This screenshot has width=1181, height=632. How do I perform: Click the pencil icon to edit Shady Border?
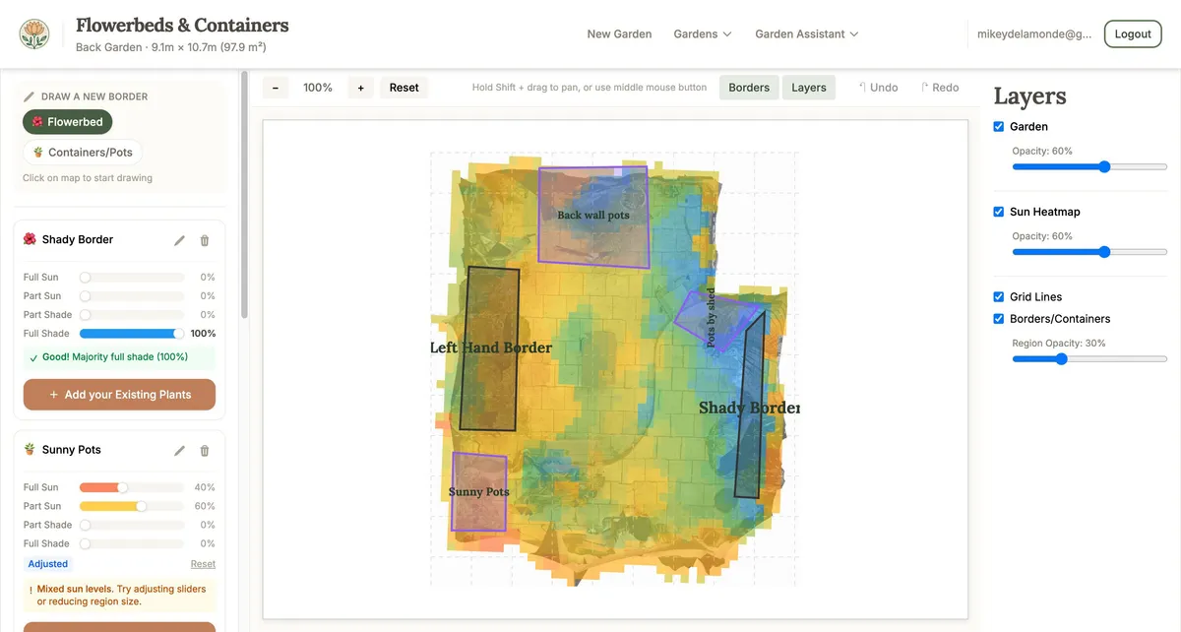(179, 239)
